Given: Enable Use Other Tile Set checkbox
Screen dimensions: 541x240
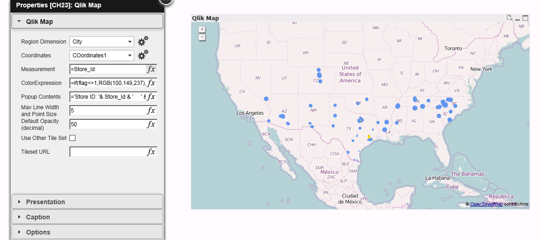Looking at the screenshot, I should click(x=73, y=138).
